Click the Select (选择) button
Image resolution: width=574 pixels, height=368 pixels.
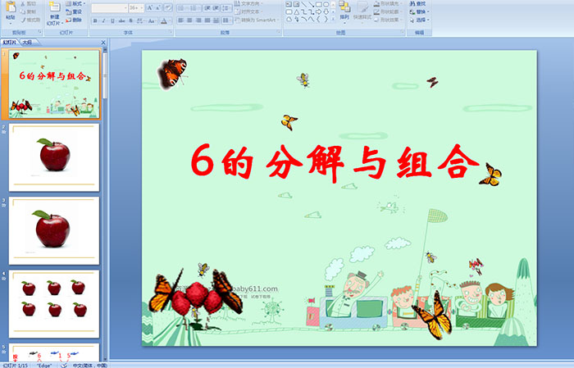click(x=420, y=20)
